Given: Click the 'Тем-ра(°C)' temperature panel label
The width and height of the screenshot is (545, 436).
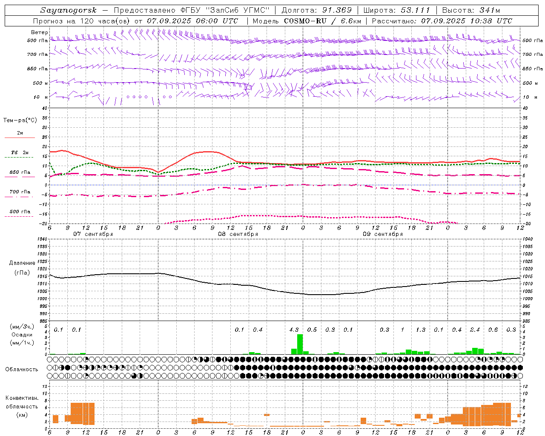Looking at the screenshot, I should pos(20,120).
